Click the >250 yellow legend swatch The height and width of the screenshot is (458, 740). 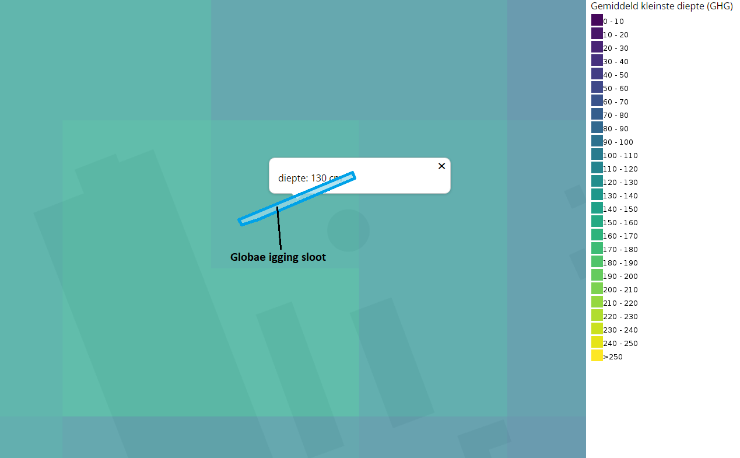tap(597, 355)
